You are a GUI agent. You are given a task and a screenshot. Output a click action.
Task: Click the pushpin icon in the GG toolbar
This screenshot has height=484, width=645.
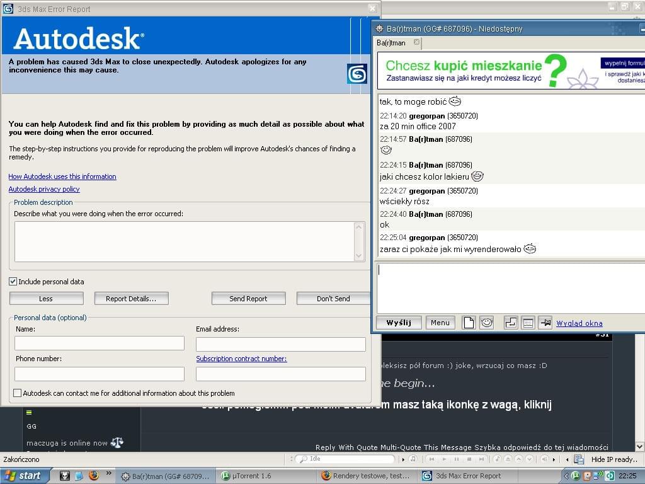[545, 323]
